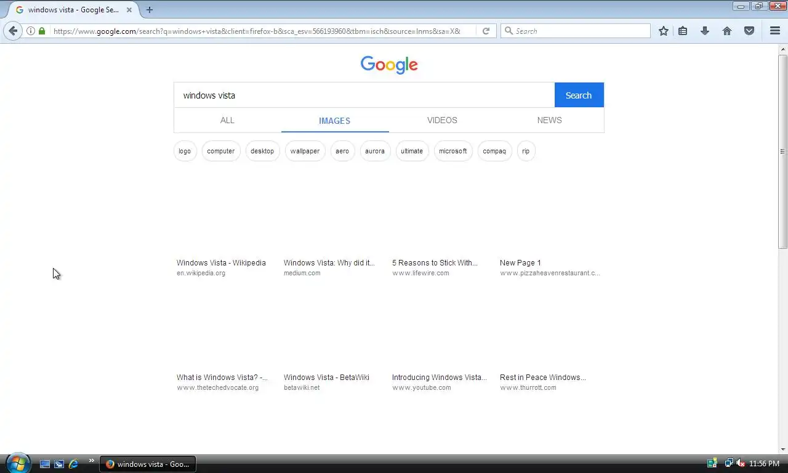This screenshot has width=788, height=473.
Task: Click Show Desktop quick launch icon
Action: 45,464
